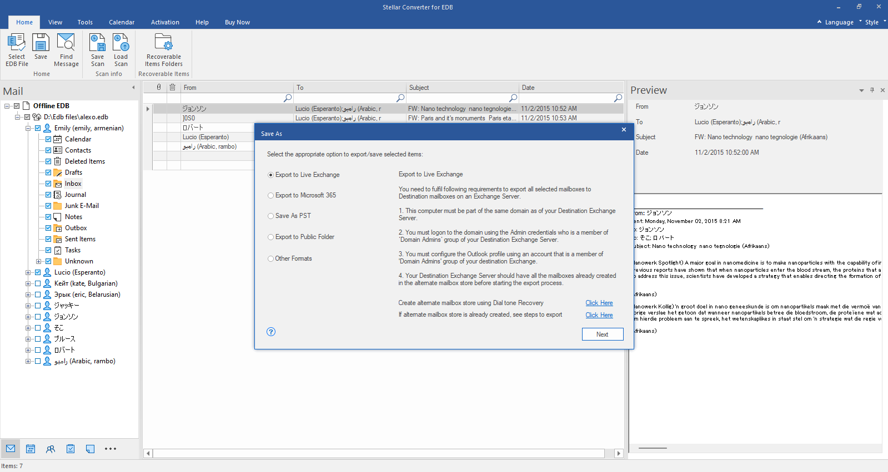Select Other Formats option
This screenshot has height=472, width=888.
click(270, 258)
